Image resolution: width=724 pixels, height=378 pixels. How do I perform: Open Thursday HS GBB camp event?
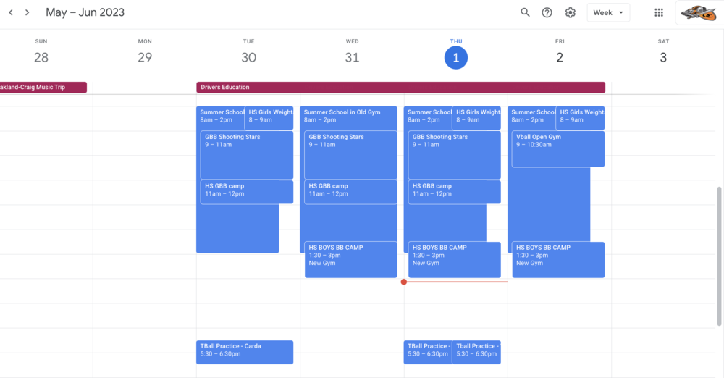click(455, 192)
